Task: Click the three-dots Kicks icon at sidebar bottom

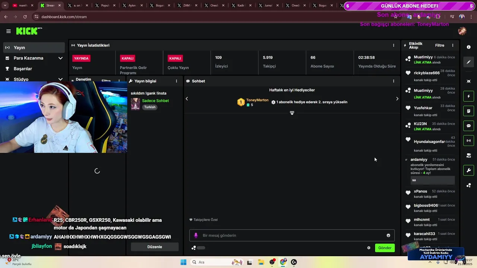Action: pos(468,185)
